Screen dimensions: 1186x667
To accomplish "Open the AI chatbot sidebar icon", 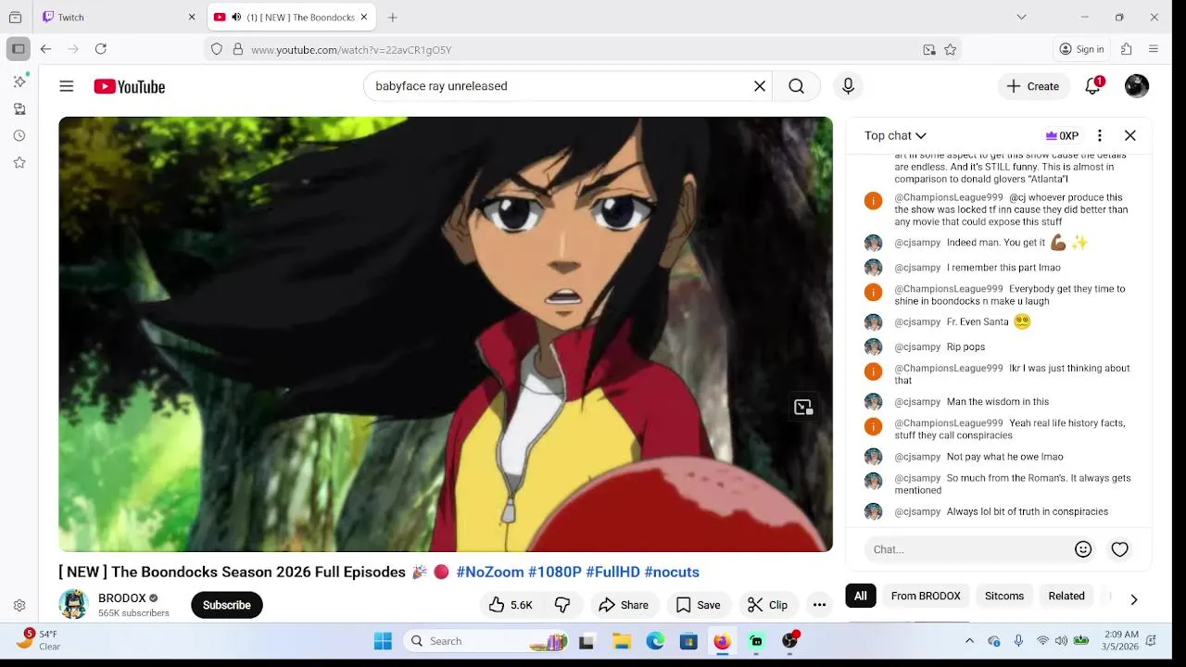I will click(19, 82).
